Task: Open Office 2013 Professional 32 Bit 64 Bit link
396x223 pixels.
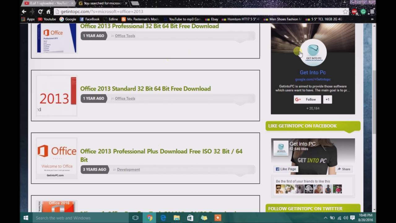Action: pos(149,26)
